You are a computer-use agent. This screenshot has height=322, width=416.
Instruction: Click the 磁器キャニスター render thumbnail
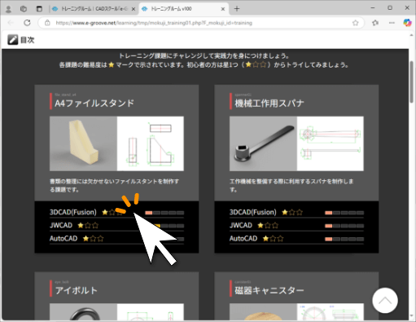(x=263, y=311)
